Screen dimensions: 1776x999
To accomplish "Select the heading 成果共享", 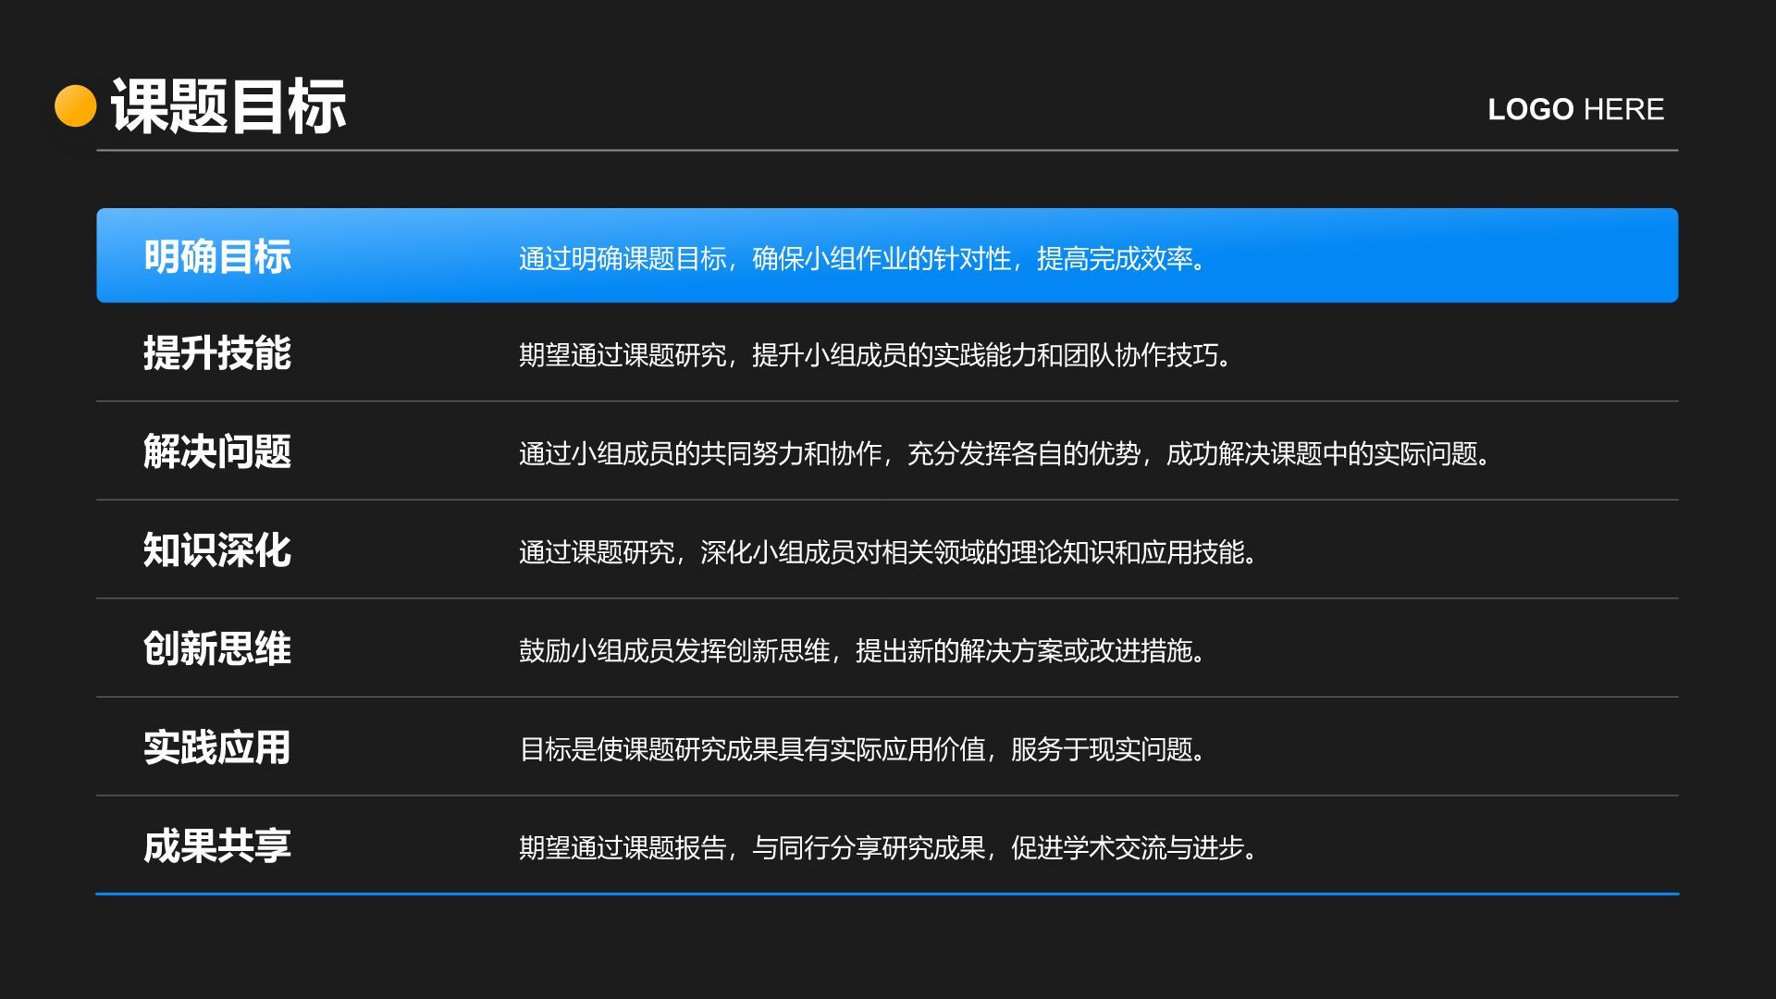I will click(217, 845).
